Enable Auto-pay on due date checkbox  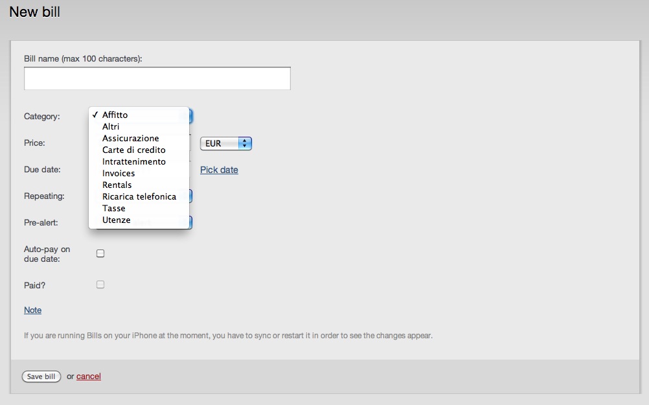pos(100,253)
